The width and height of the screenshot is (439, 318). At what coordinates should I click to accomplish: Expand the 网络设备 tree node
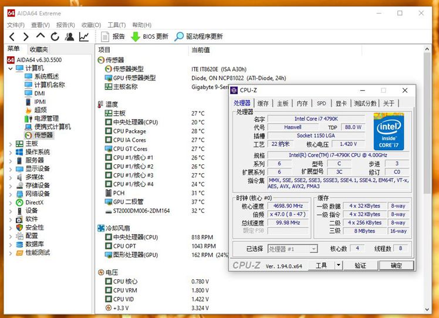[11, 194]
